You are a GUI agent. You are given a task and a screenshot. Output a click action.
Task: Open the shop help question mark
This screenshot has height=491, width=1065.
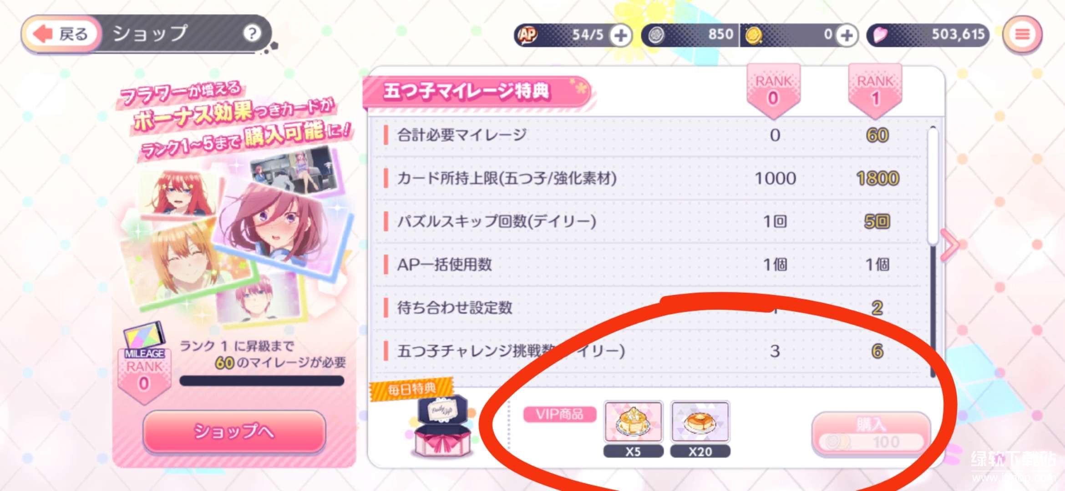click(x=252, y=33)
